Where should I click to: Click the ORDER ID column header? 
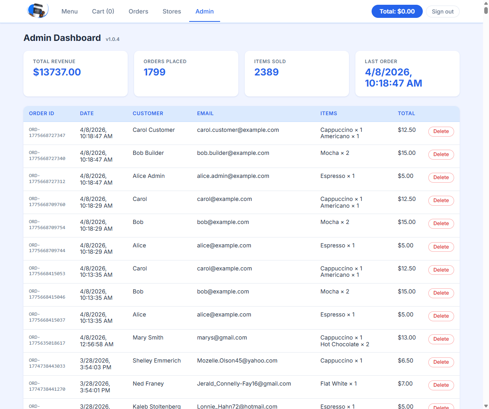coord(41,114)
